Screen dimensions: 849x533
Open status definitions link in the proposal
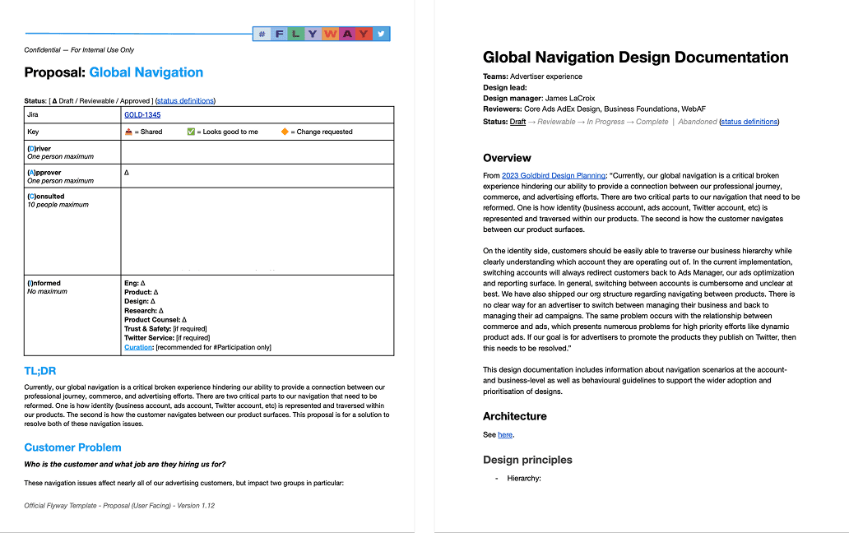(x=184, y=101)
